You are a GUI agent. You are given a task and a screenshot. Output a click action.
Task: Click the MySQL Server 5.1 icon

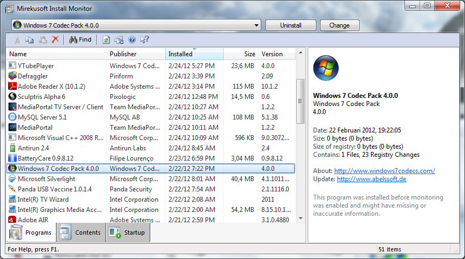(x=12, y=117)
